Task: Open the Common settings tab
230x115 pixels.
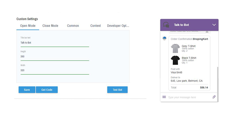Action: (73, 26)
